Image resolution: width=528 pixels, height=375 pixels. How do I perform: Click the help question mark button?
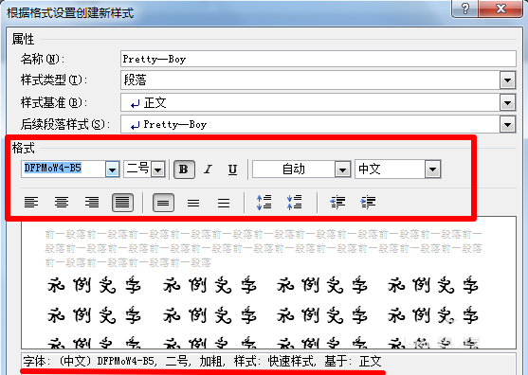[x=464, y=9]
